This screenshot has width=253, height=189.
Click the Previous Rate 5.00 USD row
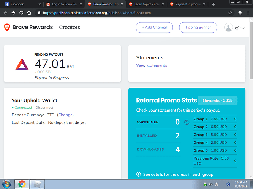(x=215, y=161)
